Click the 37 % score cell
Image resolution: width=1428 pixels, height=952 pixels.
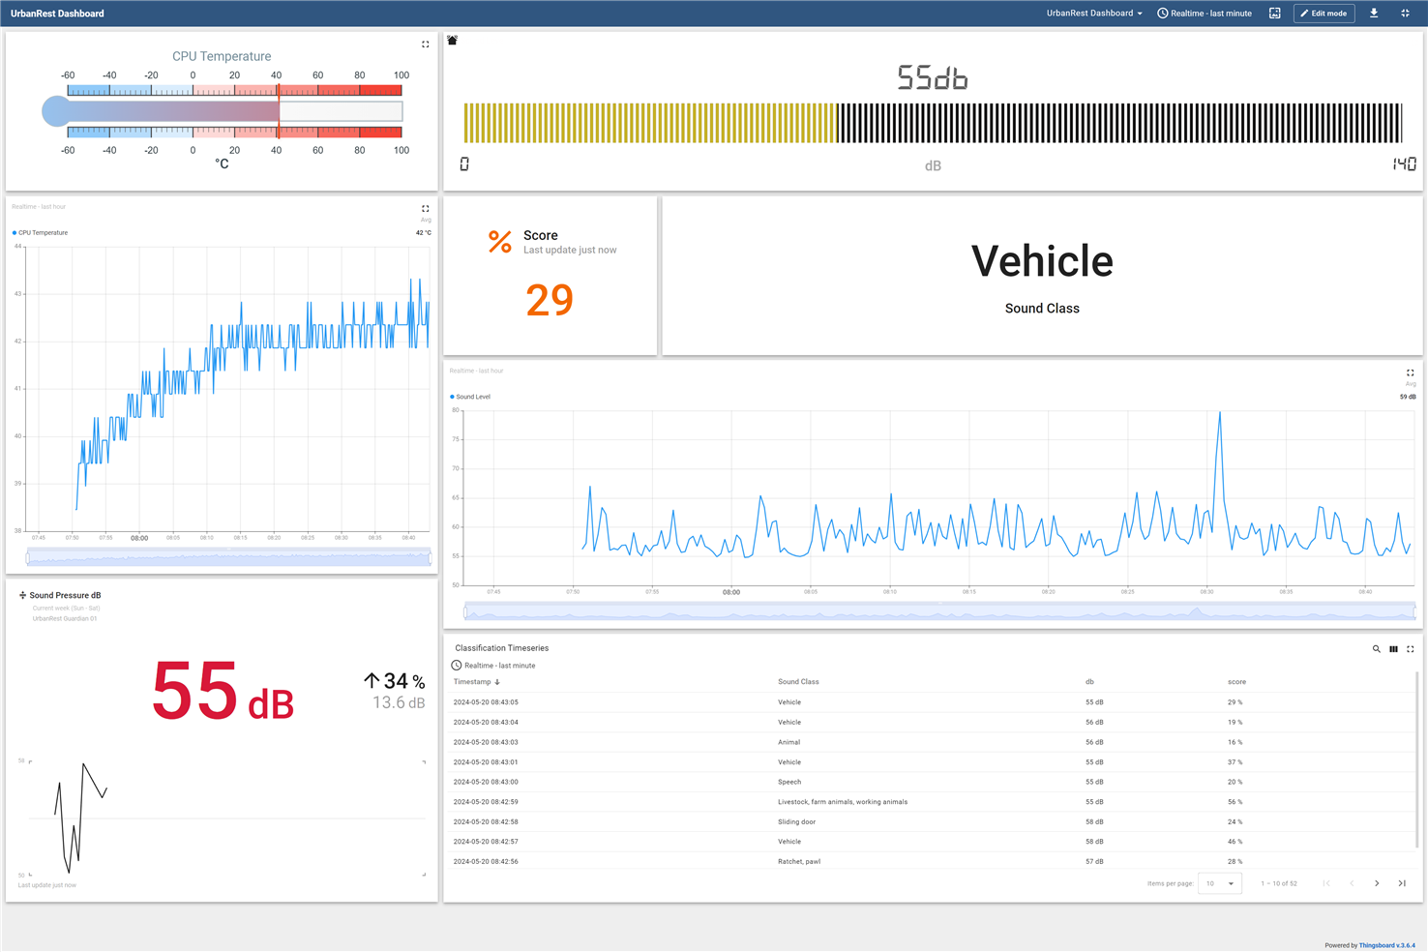tap(1235, 762)
